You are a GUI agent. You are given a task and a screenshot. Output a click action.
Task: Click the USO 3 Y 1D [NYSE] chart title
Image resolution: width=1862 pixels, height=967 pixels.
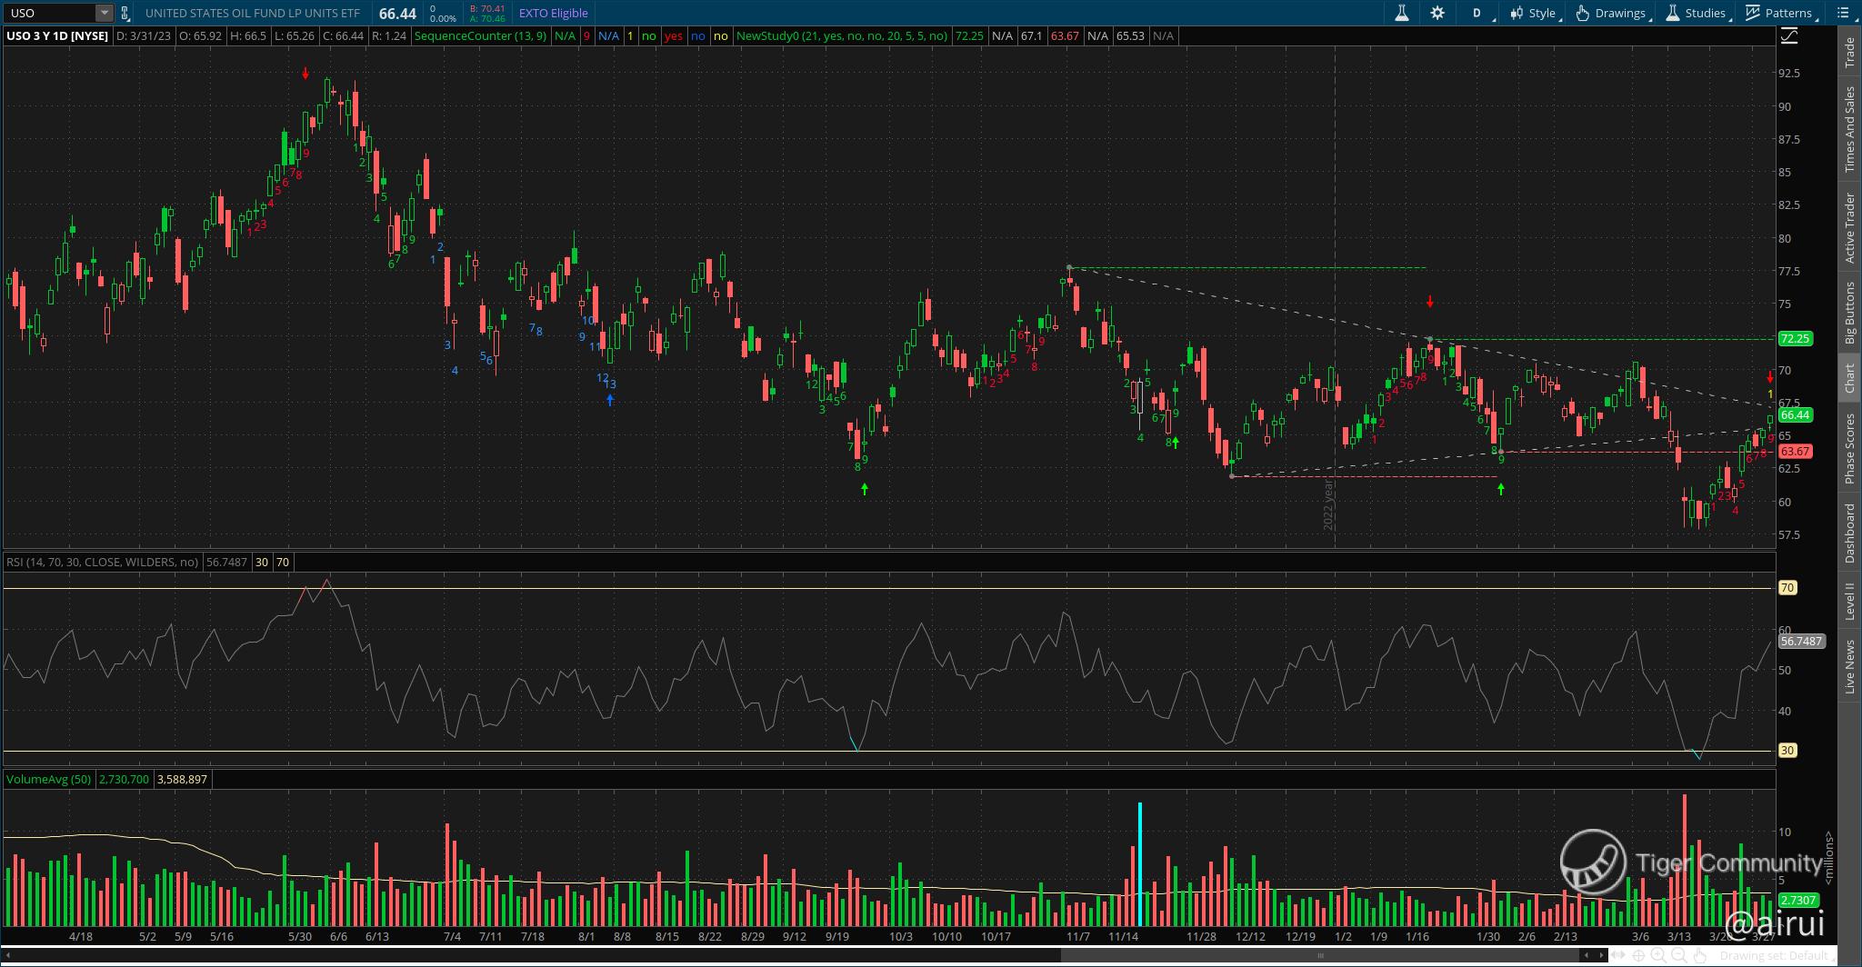tap(57, 35)
